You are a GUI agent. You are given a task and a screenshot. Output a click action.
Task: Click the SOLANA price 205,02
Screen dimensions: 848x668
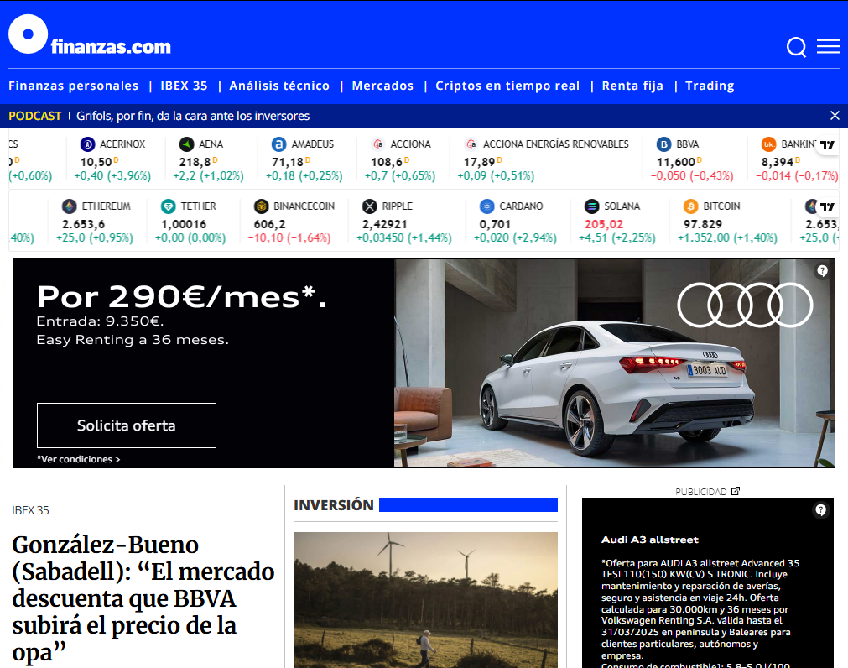coord(604,224)
